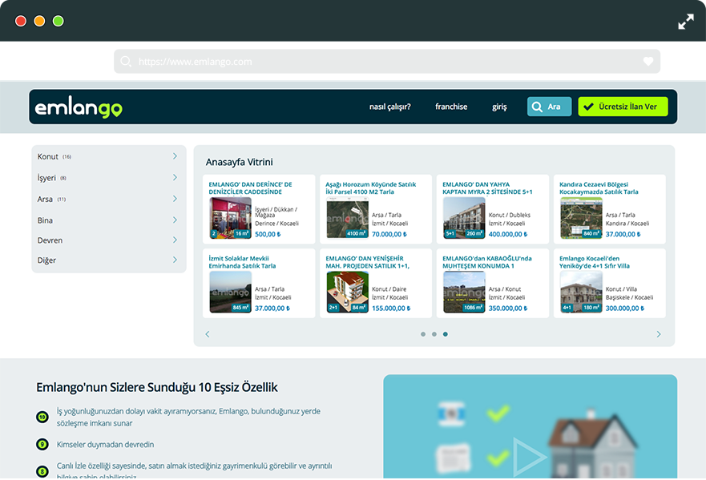706x480 pixels.
Task: Click the 350.000,00 ₺ price
Action: pos(508,309)
